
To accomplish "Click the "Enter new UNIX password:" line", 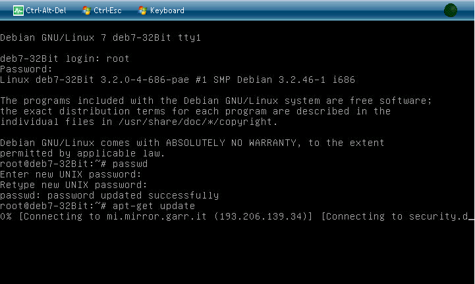I will (x=71, y=174).
